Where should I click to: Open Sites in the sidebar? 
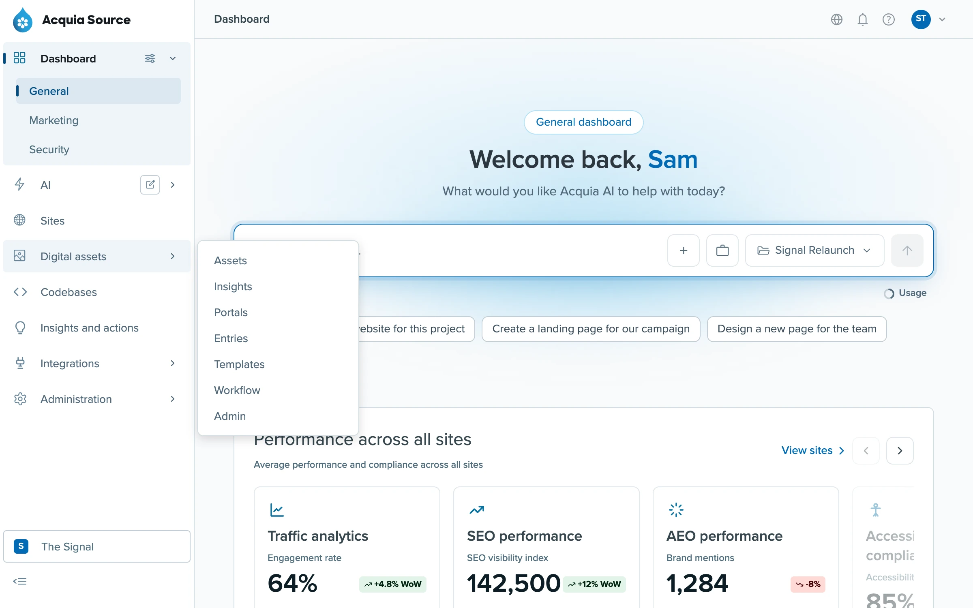[96, 221]
